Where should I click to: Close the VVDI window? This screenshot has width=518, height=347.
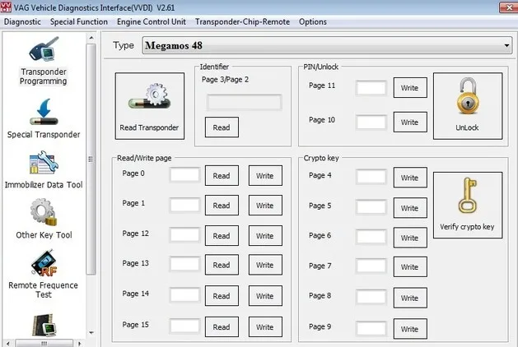pyautogui.click(x=508, y=7)
